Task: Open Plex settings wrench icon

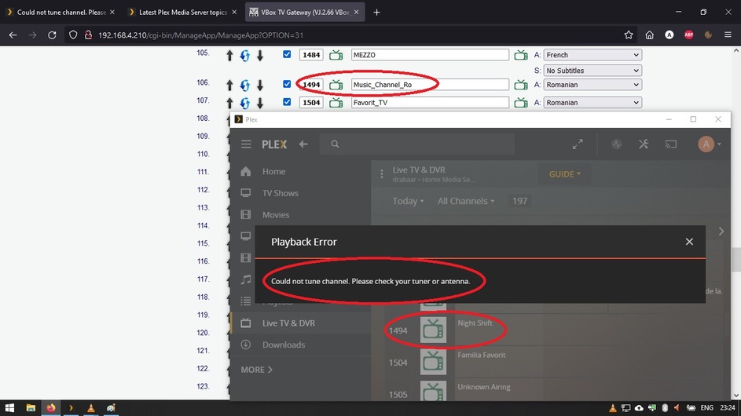Action: [644, 144]
